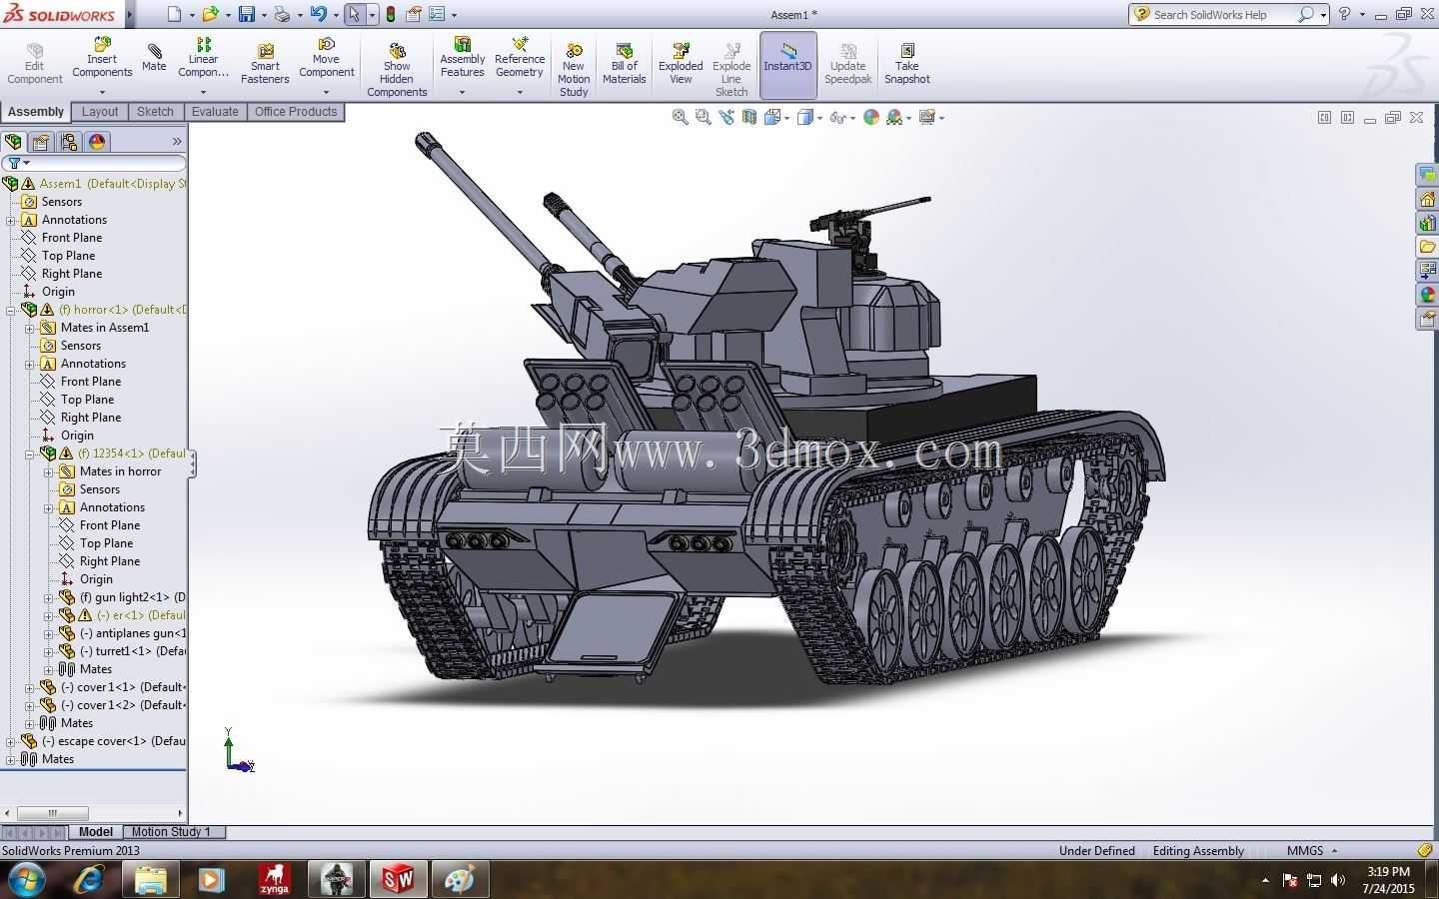Expand the FeatureManager panel chevron
The height and width of the screenshot is (899, 1439).
point(177,142)
